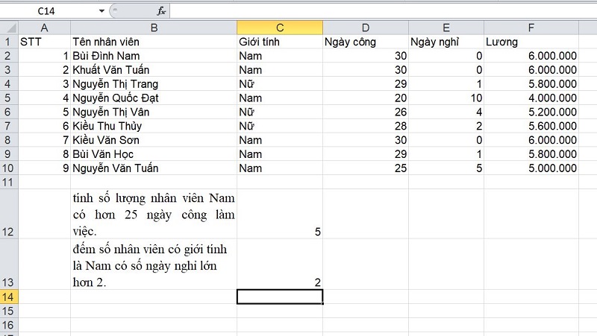Click cell containing 'Nguyễn Quốc Đạt'
597x336 pixels.
click(154, 98)
